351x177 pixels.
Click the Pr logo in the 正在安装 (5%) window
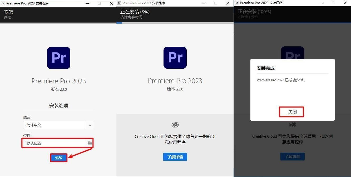coord(175,58)
